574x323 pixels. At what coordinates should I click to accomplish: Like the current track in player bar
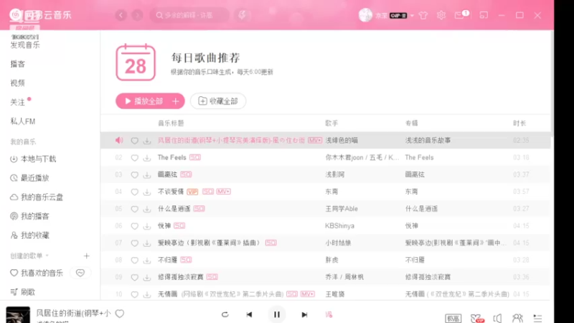pos(120,314)
